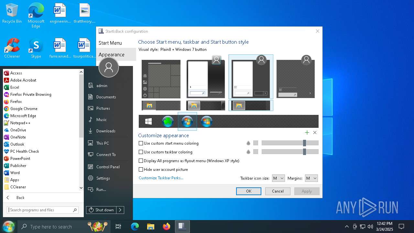414x233 pixels.
Task: Click the Task View taskbar icon
Action: (118, 227)
